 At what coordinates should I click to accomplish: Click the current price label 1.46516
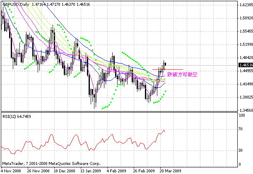[246, 65]
